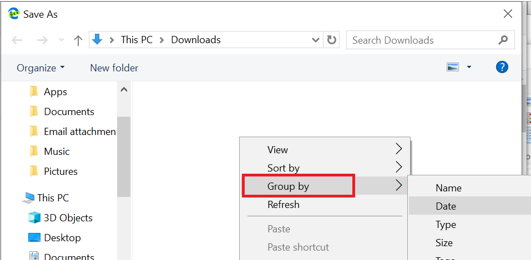This screenshot has height=260, width=531.
Task: Click the Back navigation arrow
Action: point(17,40)
